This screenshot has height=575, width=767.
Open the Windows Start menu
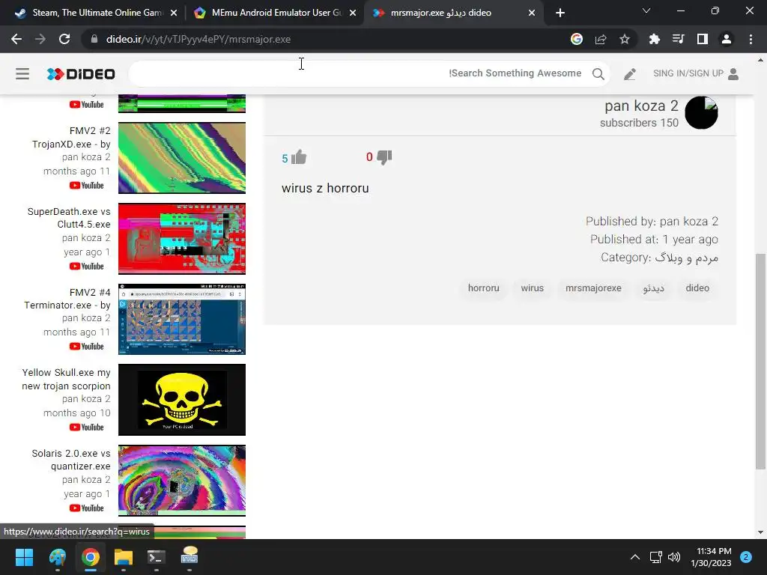tap(24, 556)
